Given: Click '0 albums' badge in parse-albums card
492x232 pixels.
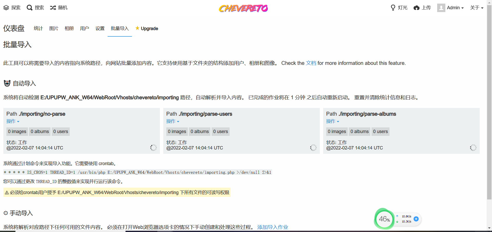Looking at the screenshot, I should (x=360, y=132).
